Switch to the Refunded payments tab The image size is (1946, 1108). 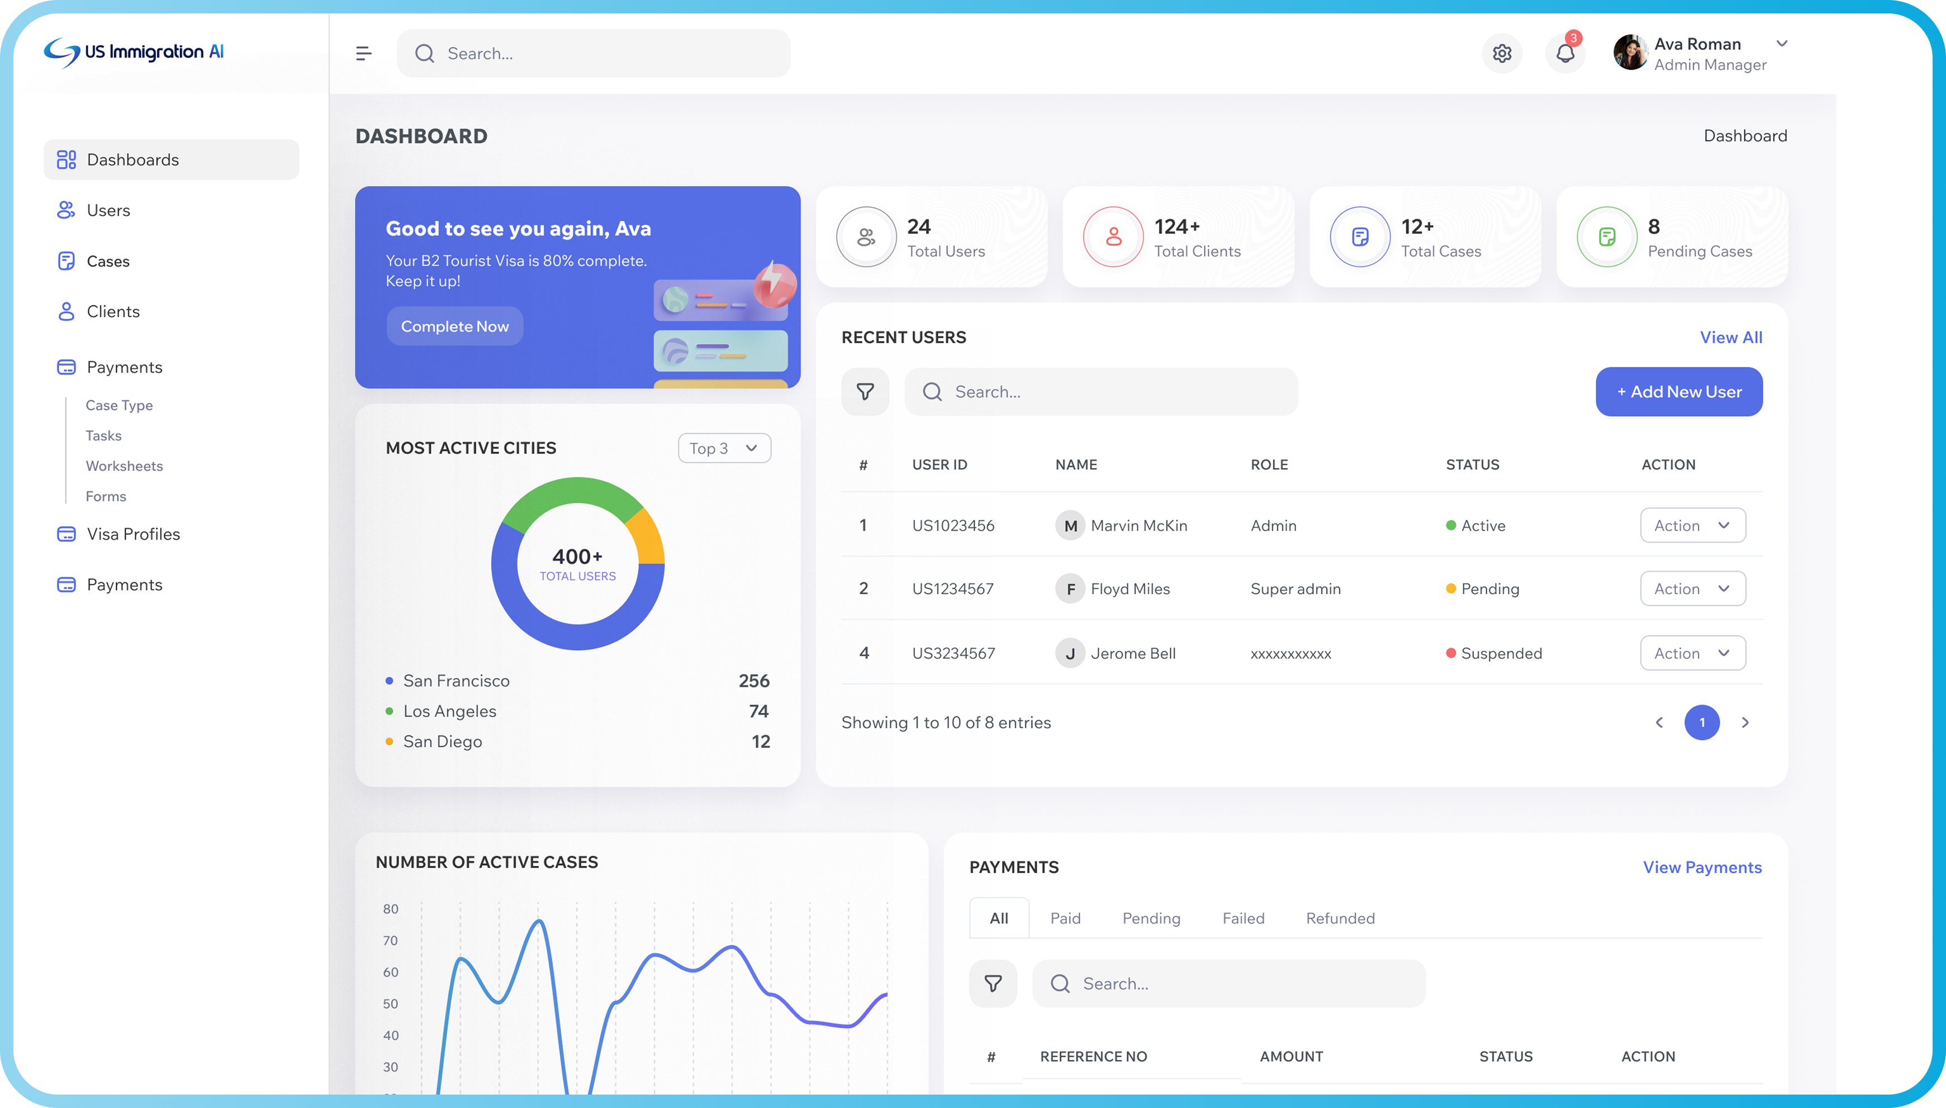(1340, 918)
